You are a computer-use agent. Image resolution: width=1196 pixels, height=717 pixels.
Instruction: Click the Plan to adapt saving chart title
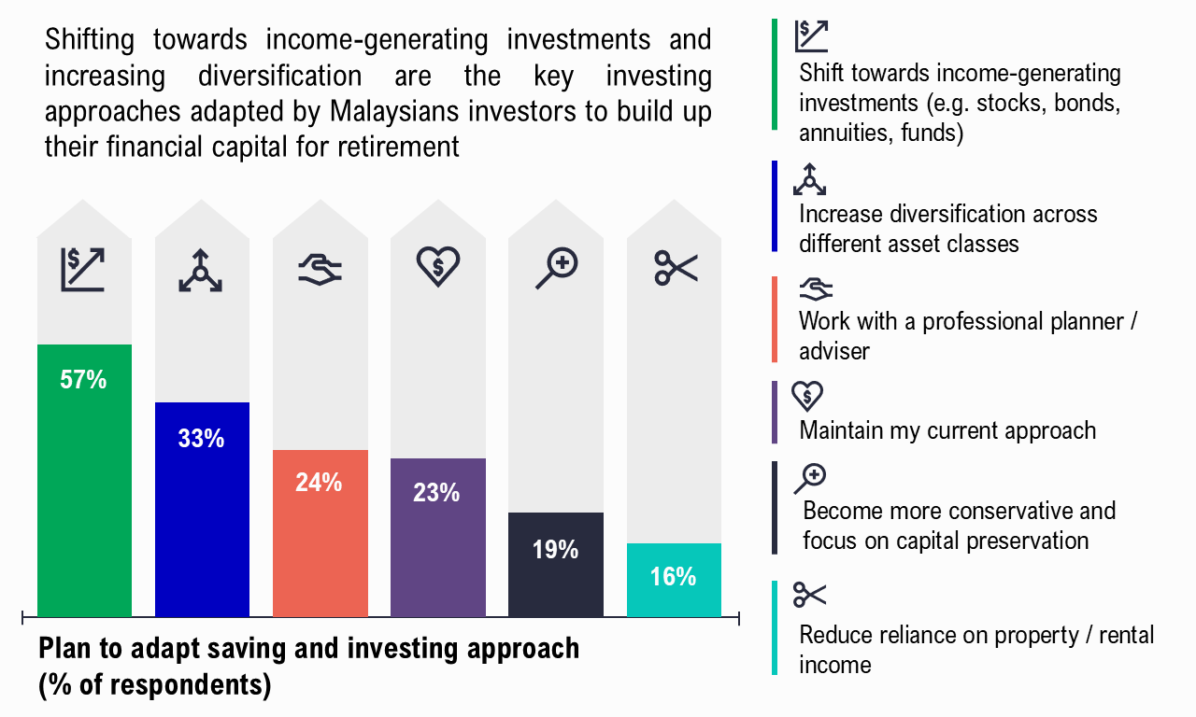coord(309,667)
